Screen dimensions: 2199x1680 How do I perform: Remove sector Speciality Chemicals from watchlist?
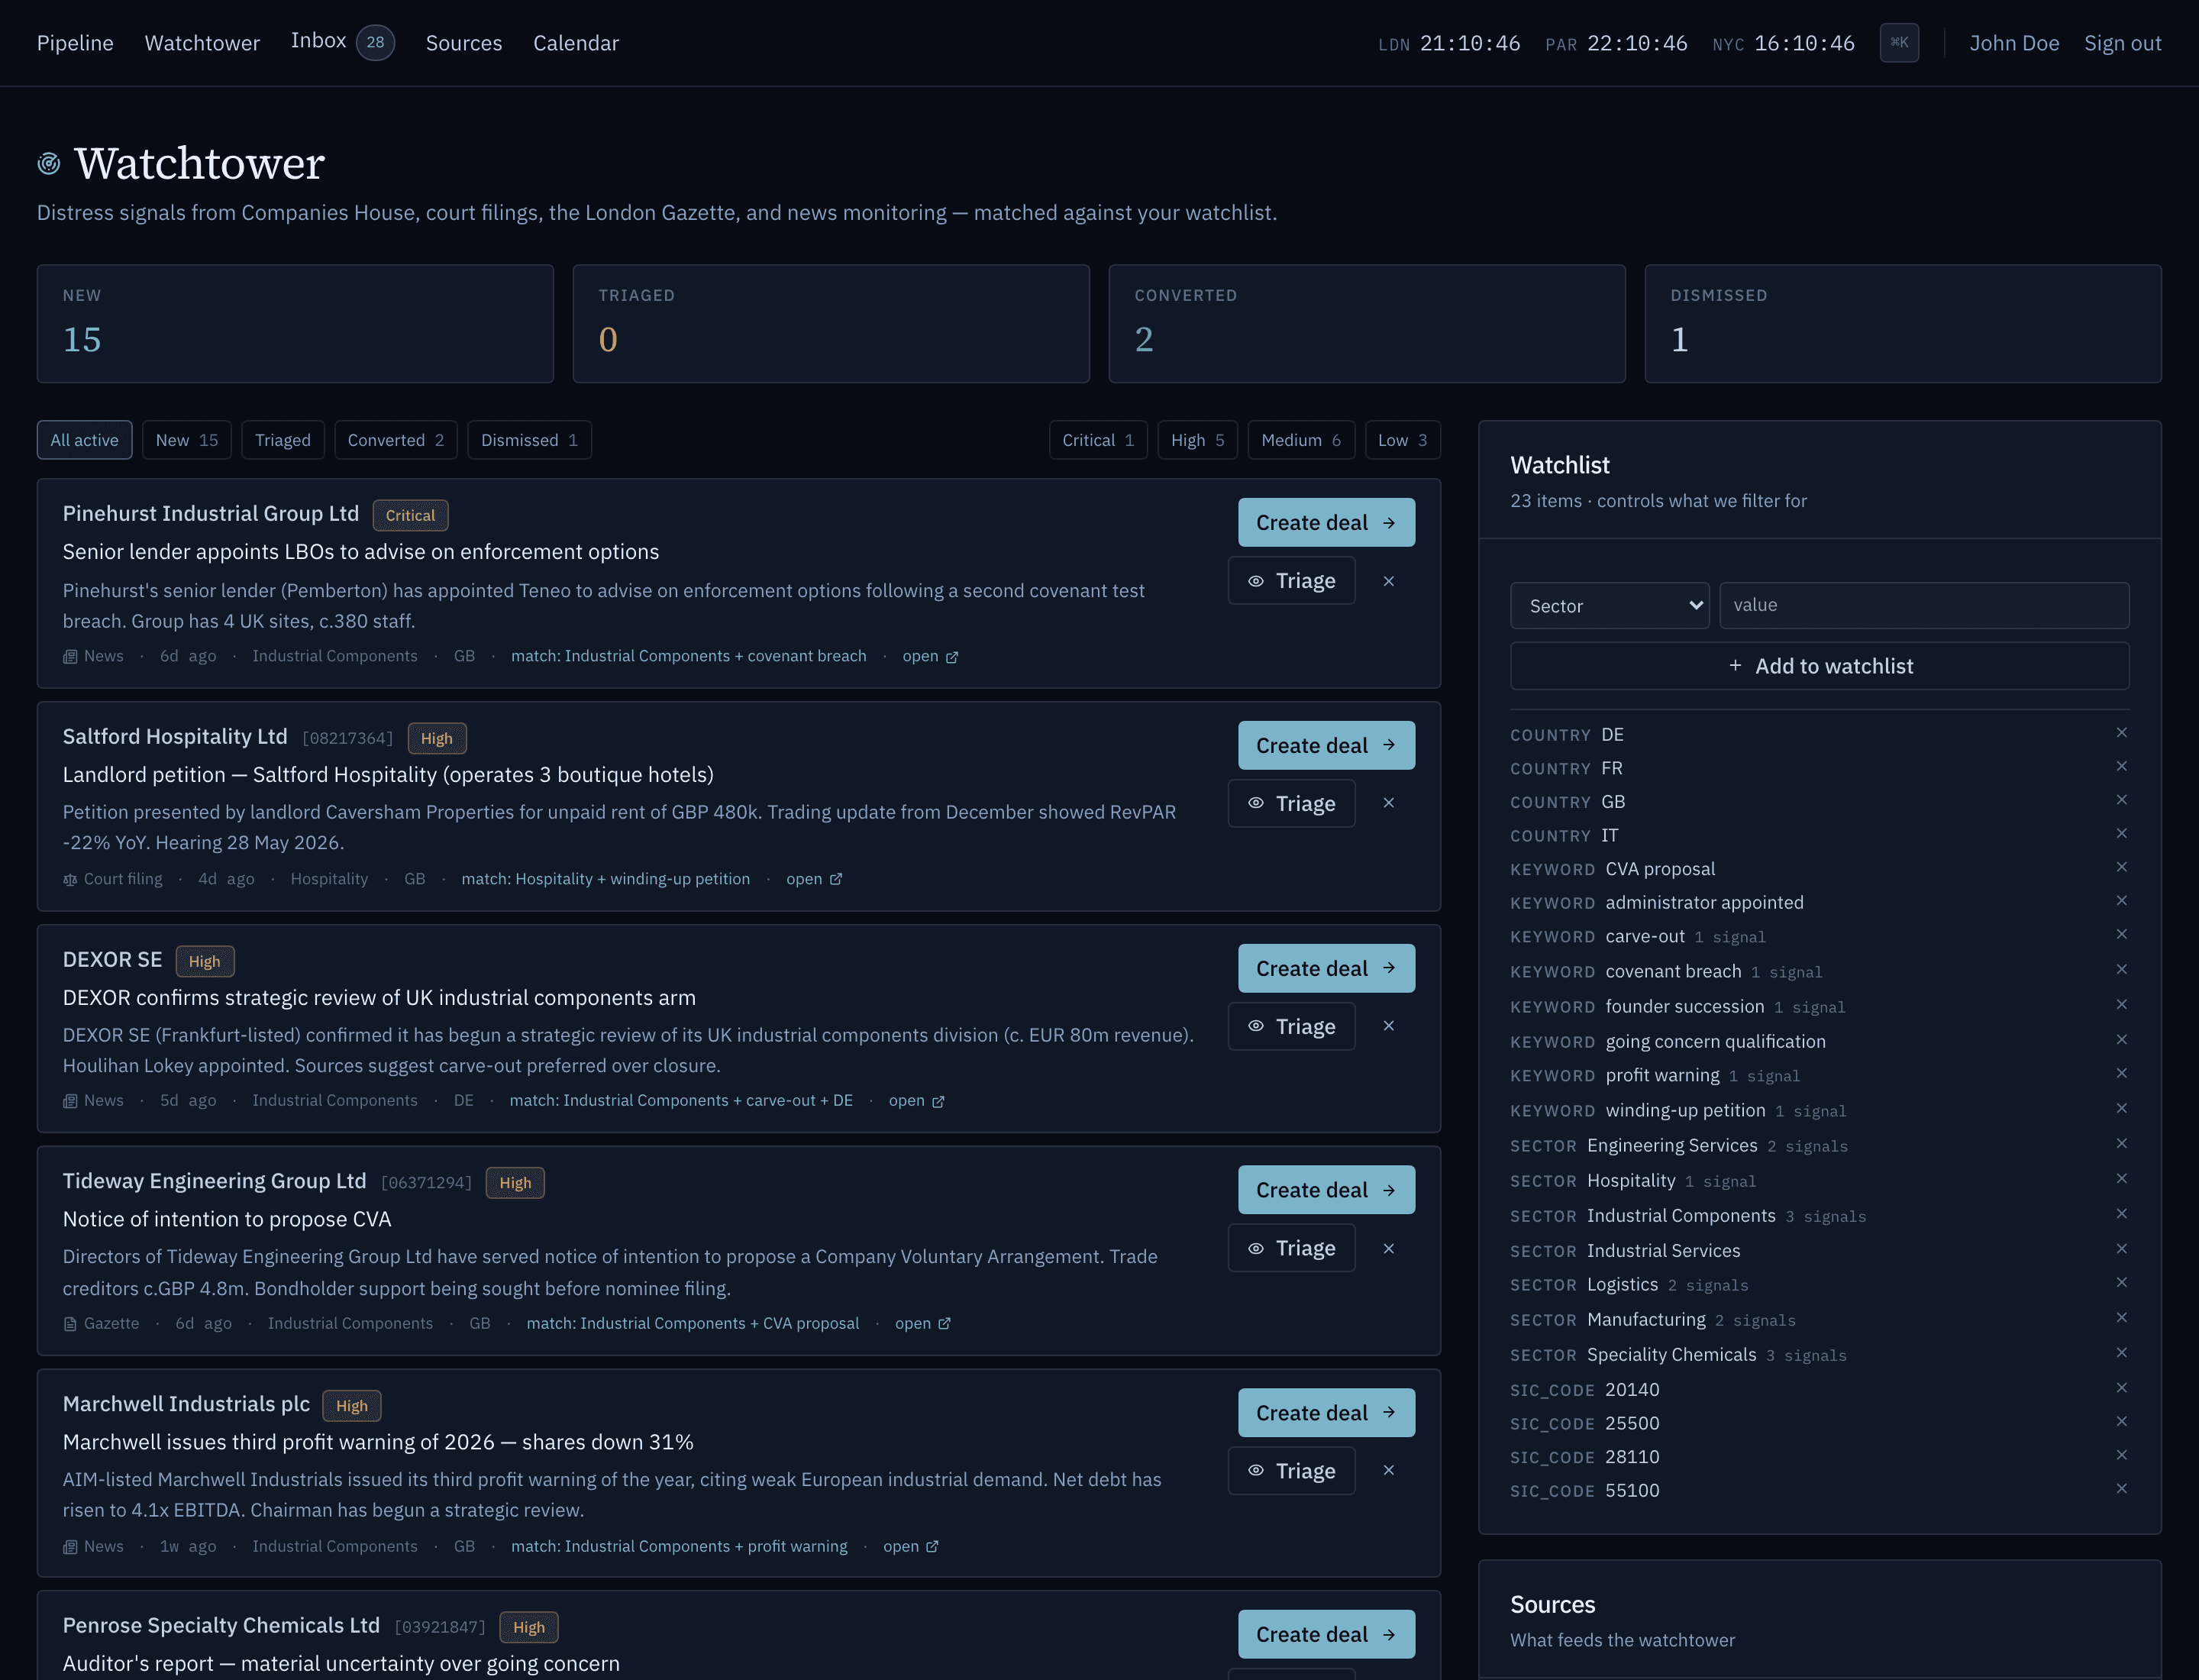pyautogui.click(x=2121, y=1353)
